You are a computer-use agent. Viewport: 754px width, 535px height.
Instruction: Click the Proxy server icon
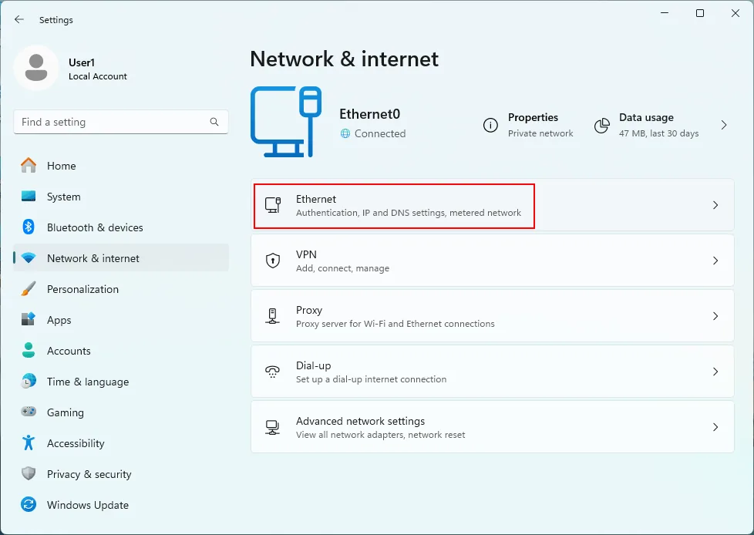[x=273, y=316]
